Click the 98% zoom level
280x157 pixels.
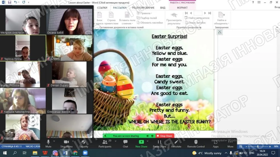point(276,146)
